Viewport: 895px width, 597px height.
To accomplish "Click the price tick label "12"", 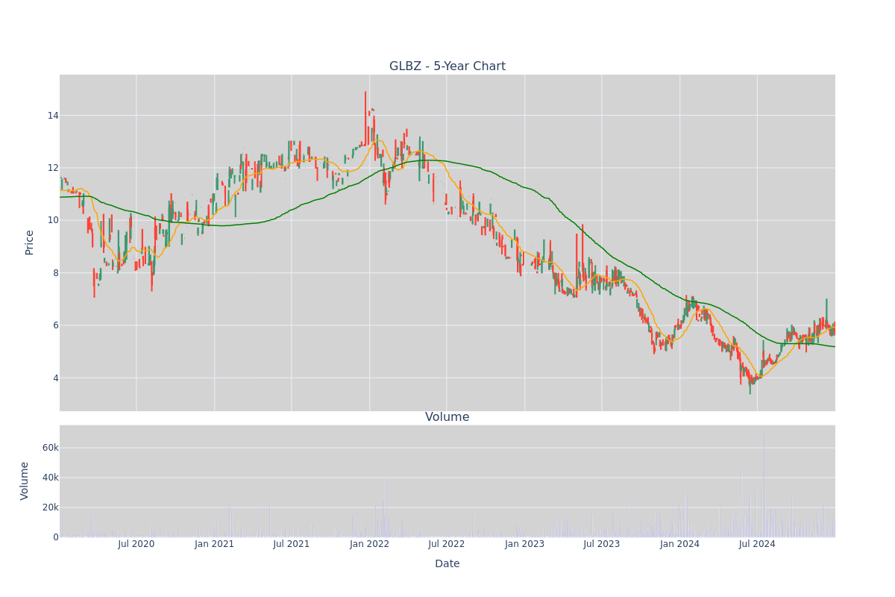I will tap(53, 168).
